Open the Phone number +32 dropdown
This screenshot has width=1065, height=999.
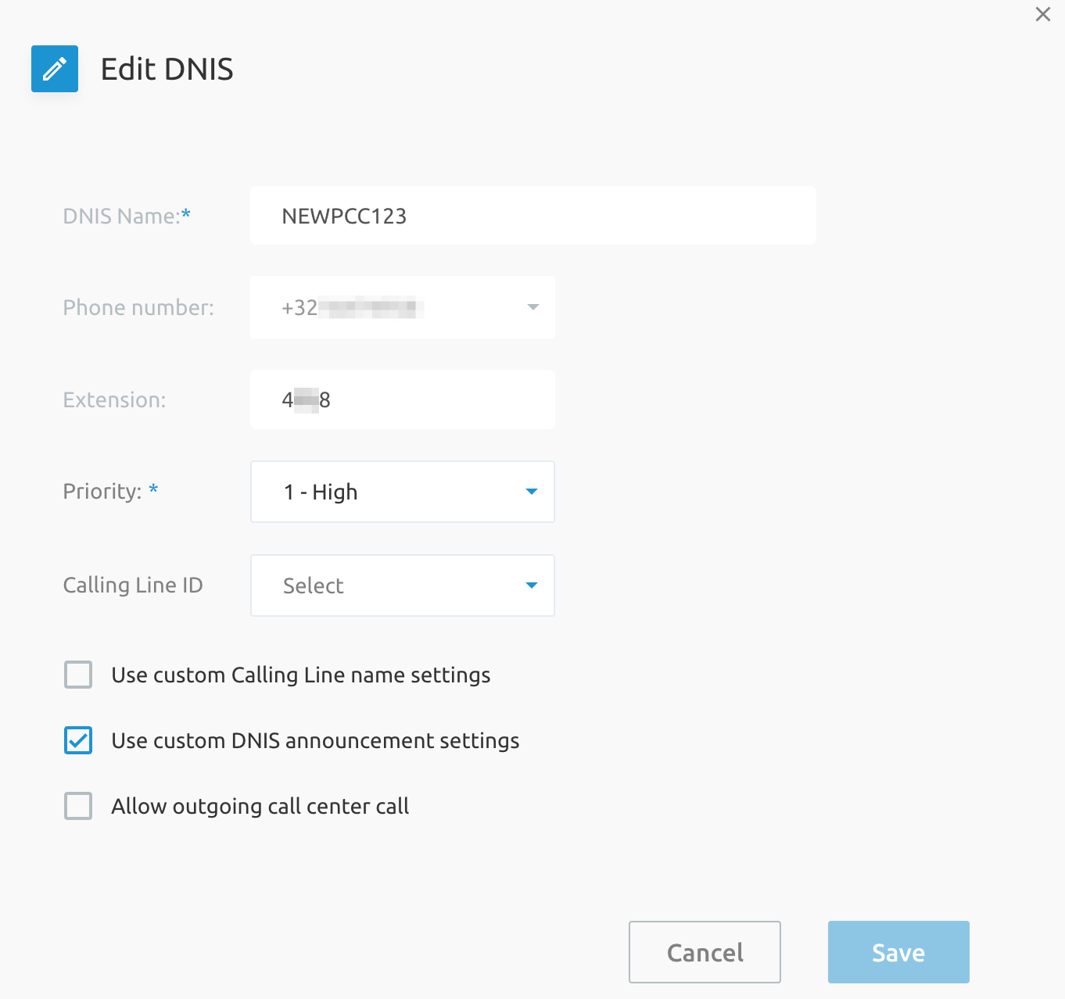pyautogui.click(x=391, y=307)
